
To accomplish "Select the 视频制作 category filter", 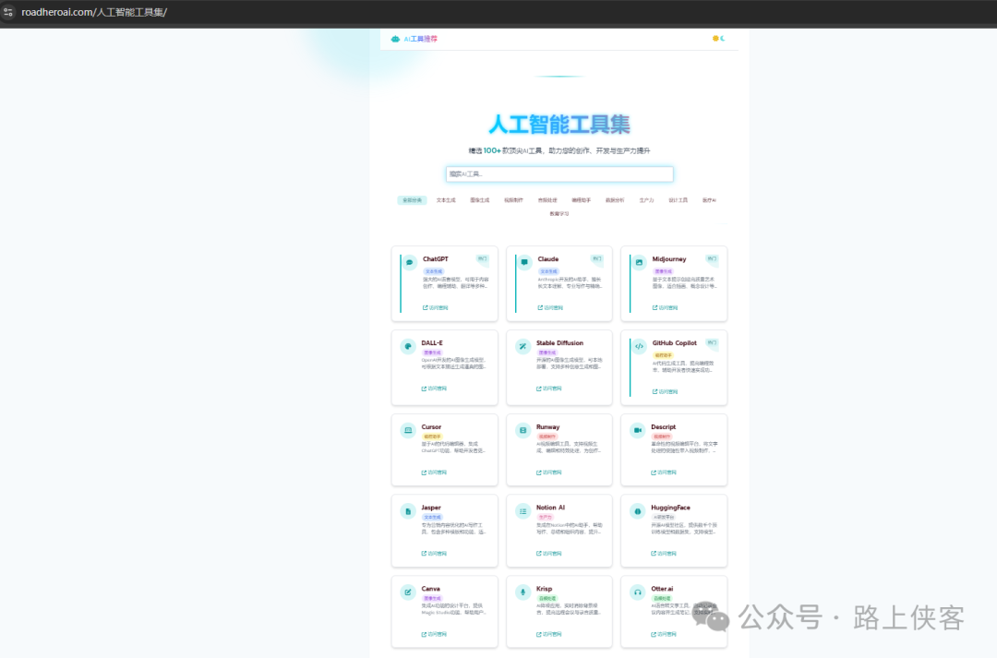I will point(514,200).
